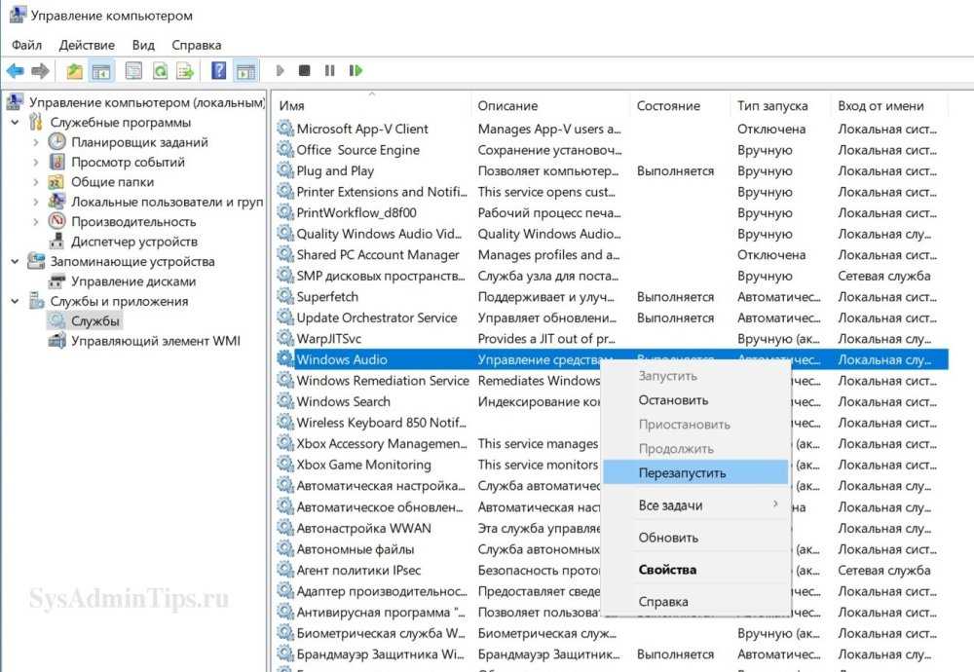
Task: Click the blue Back arrow in toolbar
Action: pyautogui.click(x=15, y=71)
